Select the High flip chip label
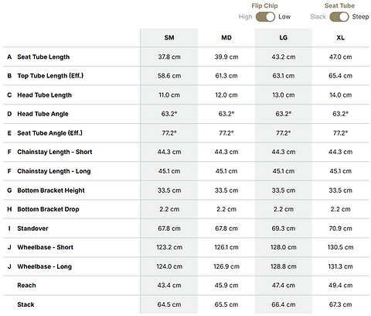The image size is (371, 316). click(x=245, y=17)
